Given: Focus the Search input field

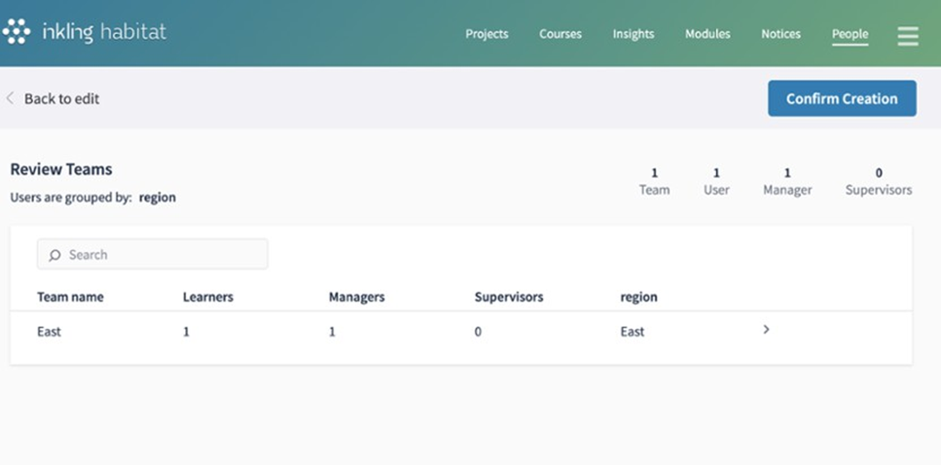Looking at the screenshot, I should 161,255.
